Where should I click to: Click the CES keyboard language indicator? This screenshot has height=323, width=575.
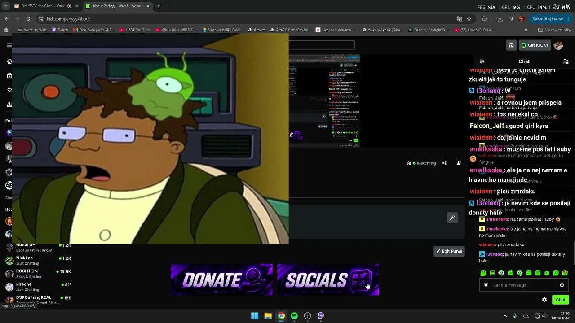click(x=526, y=316)
